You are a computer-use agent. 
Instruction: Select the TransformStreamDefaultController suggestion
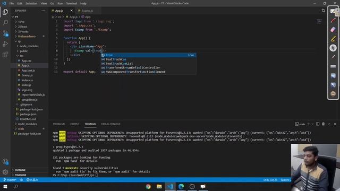[148, 67]
